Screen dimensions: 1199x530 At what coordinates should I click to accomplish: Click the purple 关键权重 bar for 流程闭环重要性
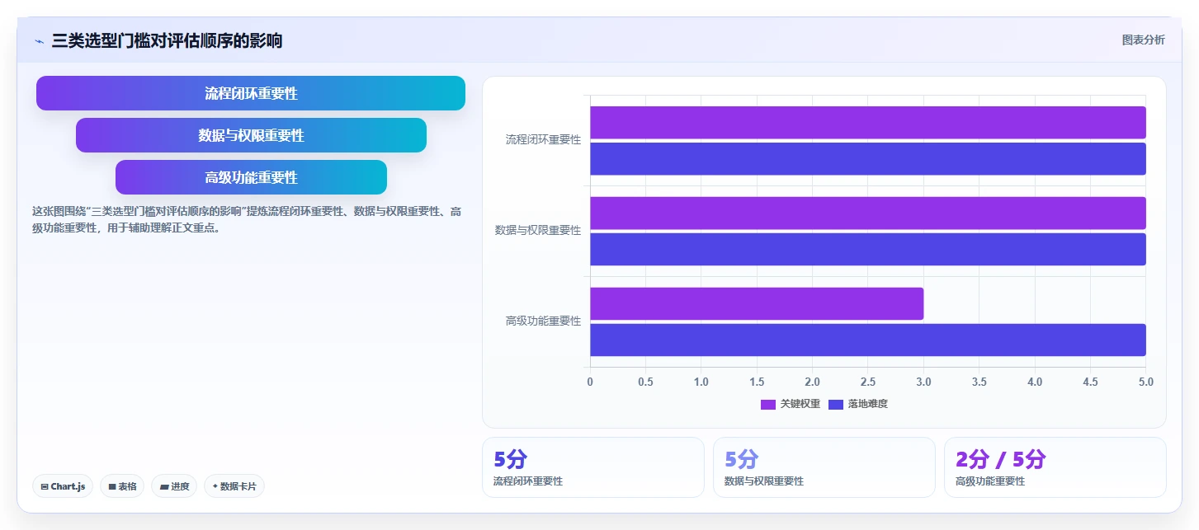tap(868, 122)
